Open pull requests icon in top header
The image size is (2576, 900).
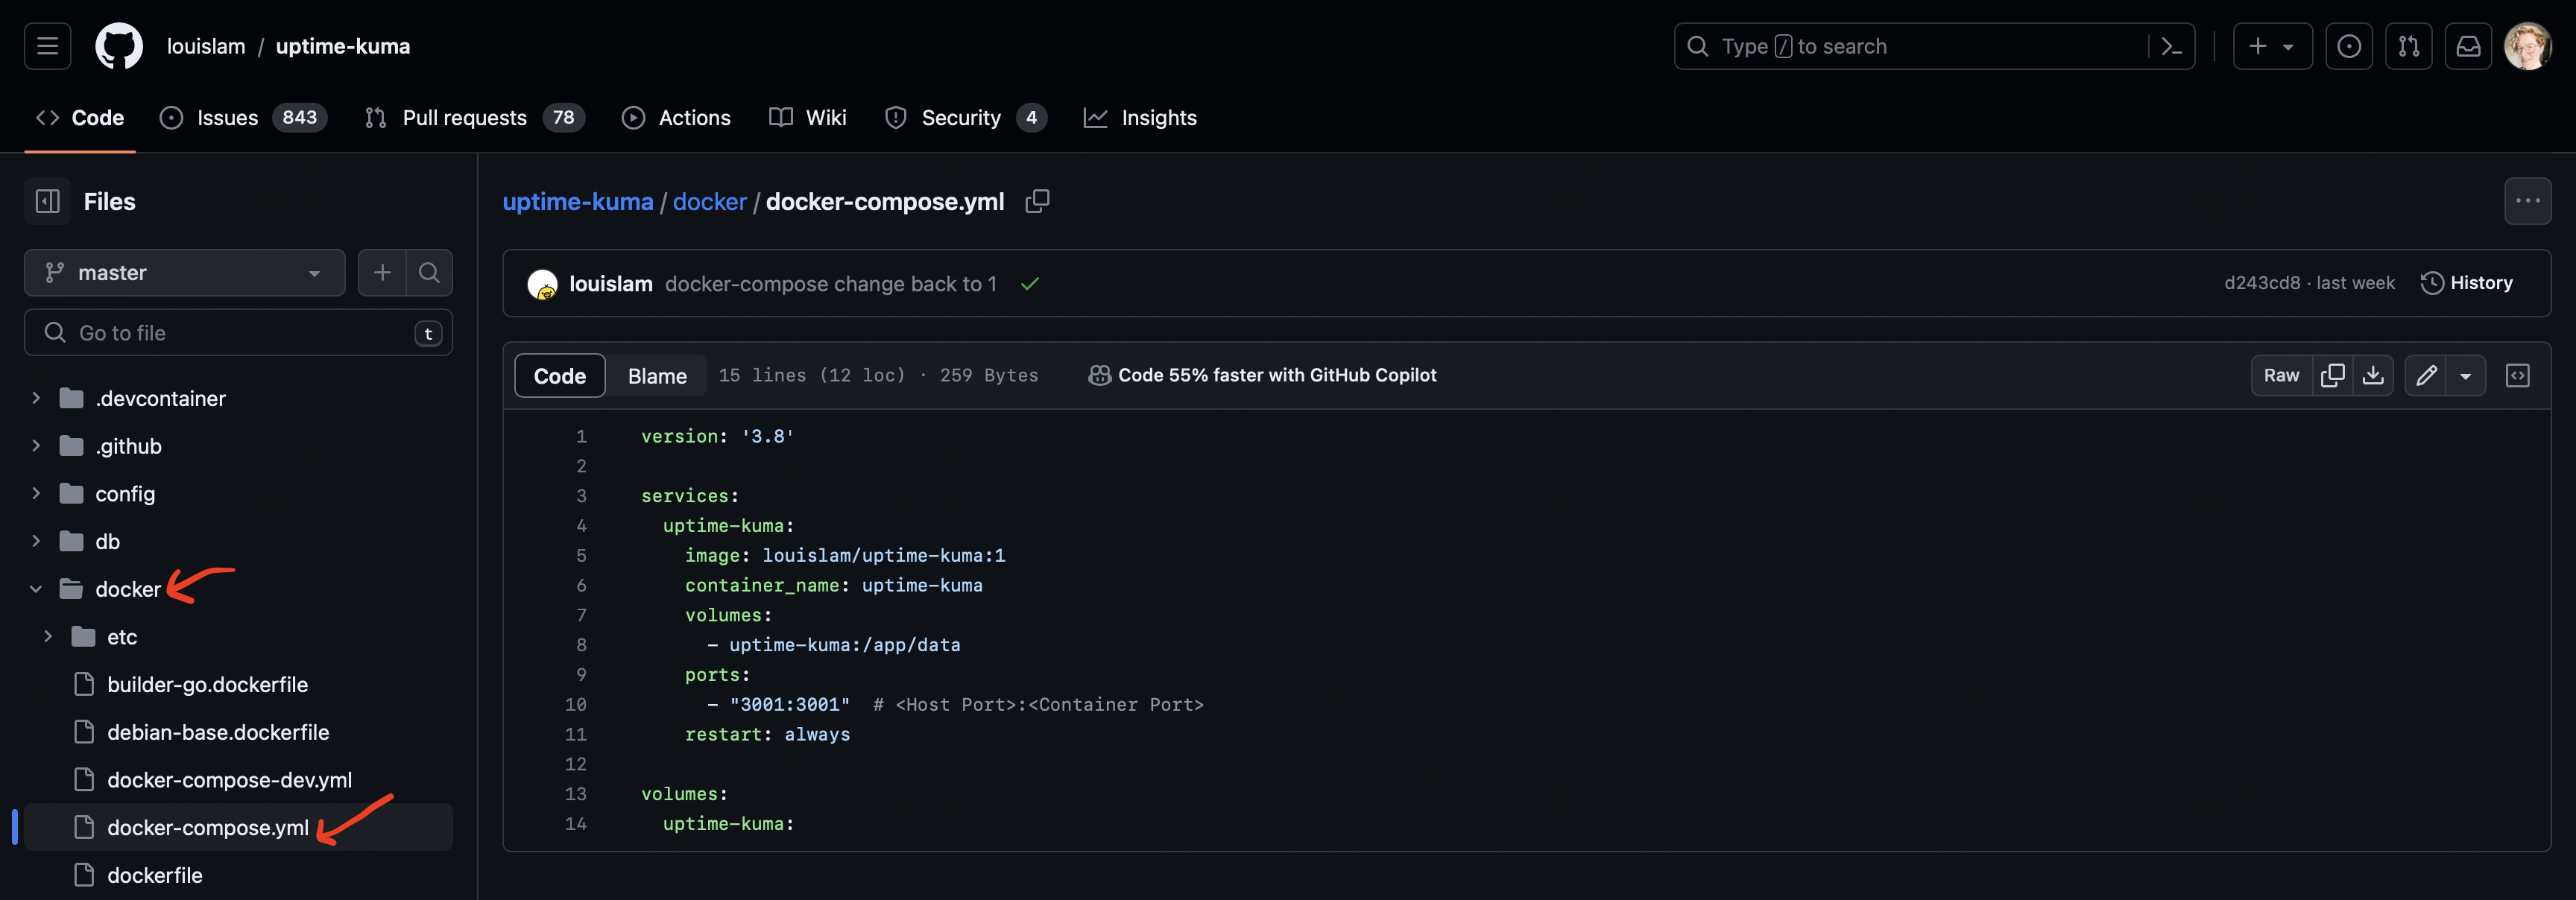click(x=2408, y=46)
